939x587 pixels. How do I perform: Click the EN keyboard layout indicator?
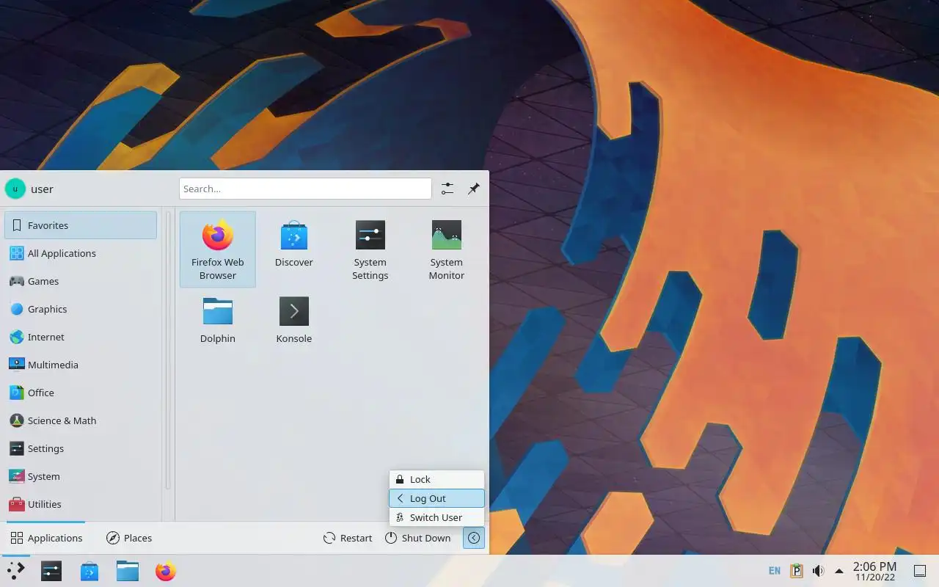(x=775, y=571)
